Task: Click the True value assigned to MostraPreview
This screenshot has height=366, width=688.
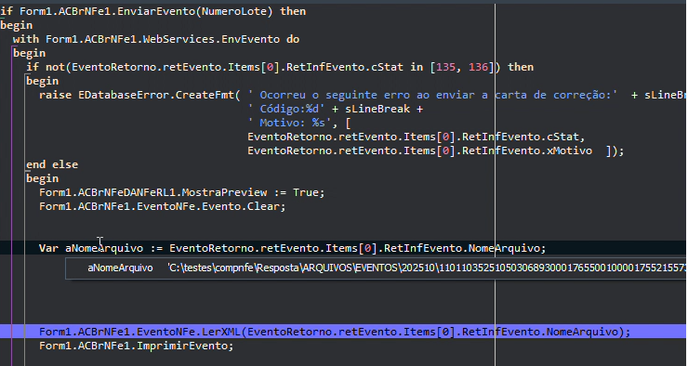Action: (306, 192)
